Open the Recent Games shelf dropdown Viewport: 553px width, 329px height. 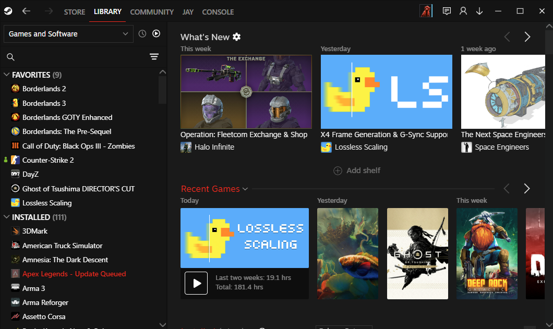point(245,189)
